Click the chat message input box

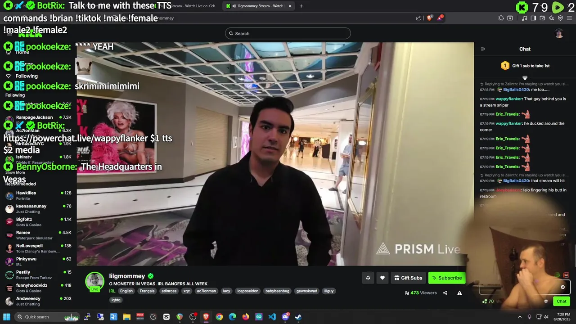(525, 287)
